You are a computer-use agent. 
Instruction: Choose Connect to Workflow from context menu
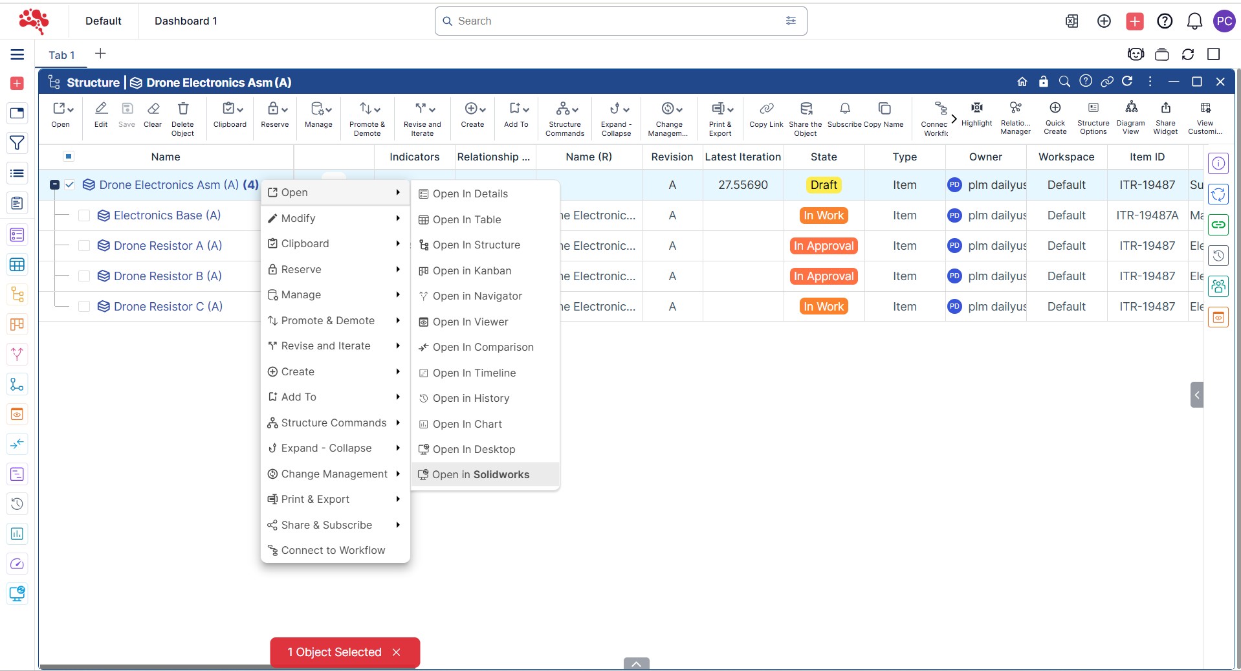[x=333, y=550]
